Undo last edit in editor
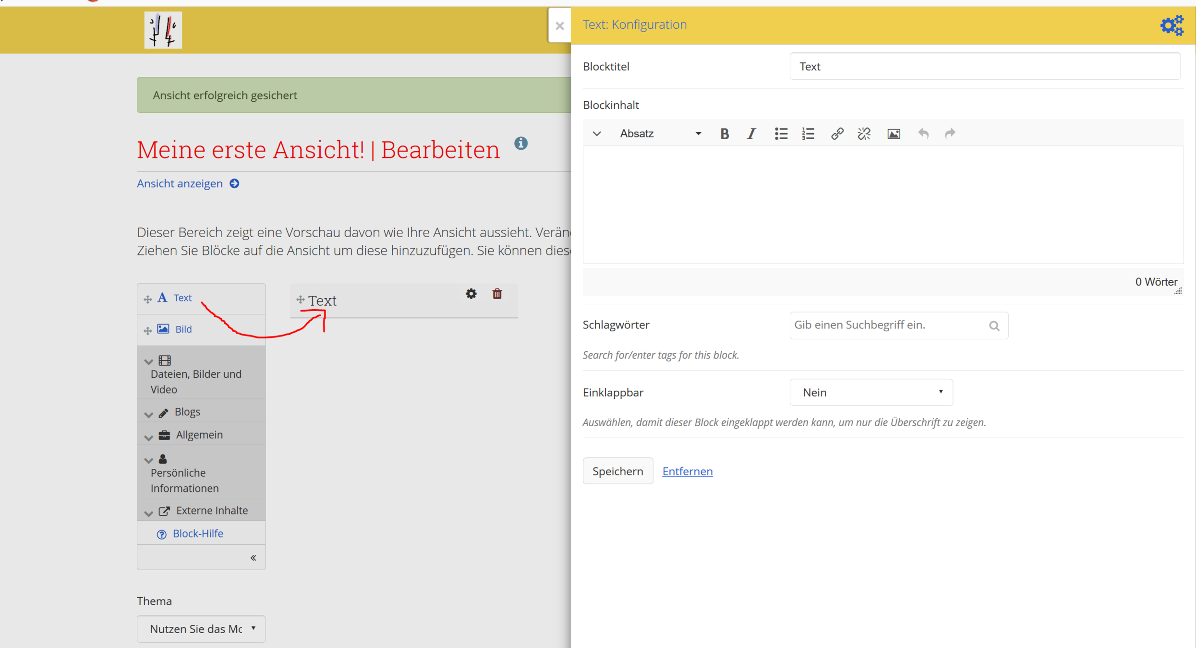Image resolution: width=1196 pixels, height=648 pixels. click(x=923, y=133)
